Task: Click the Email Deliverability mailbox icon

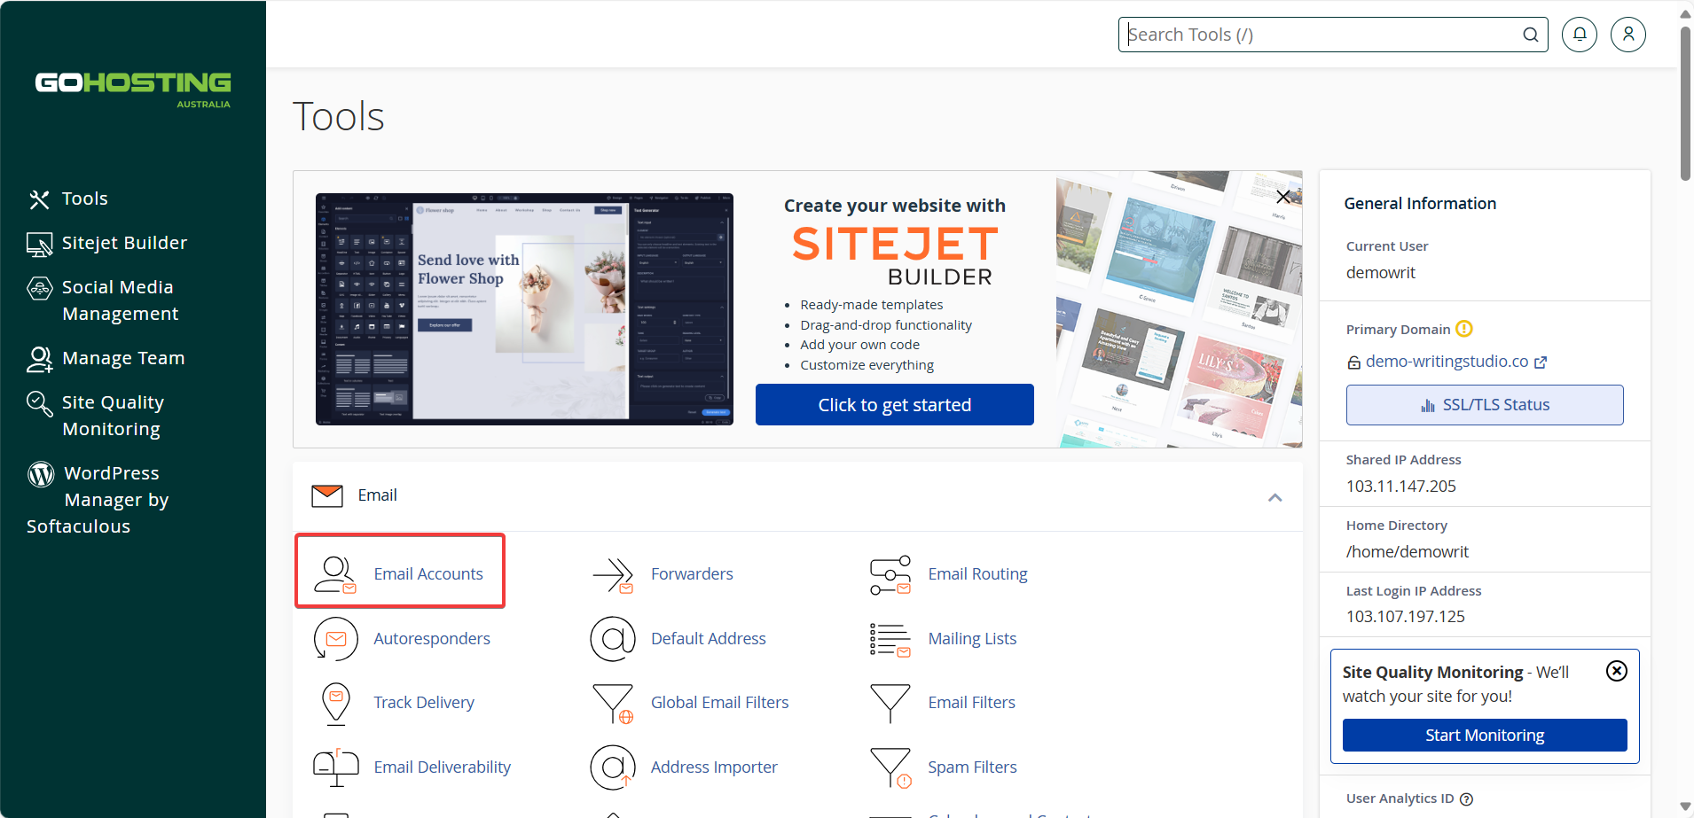Action: pyautogui.click(x=336, y=767)
